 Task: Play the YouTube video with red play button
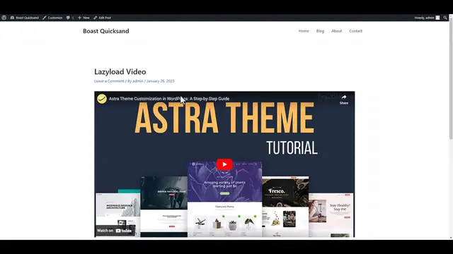224,164
